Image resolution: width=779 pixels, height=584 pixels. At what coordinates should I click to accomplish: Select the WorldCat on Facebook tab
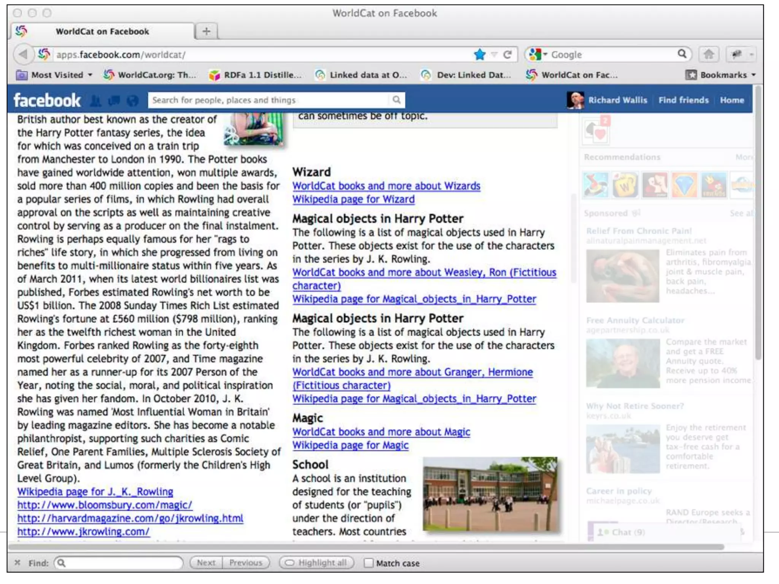pyautogui.click(x=102, y=31)
